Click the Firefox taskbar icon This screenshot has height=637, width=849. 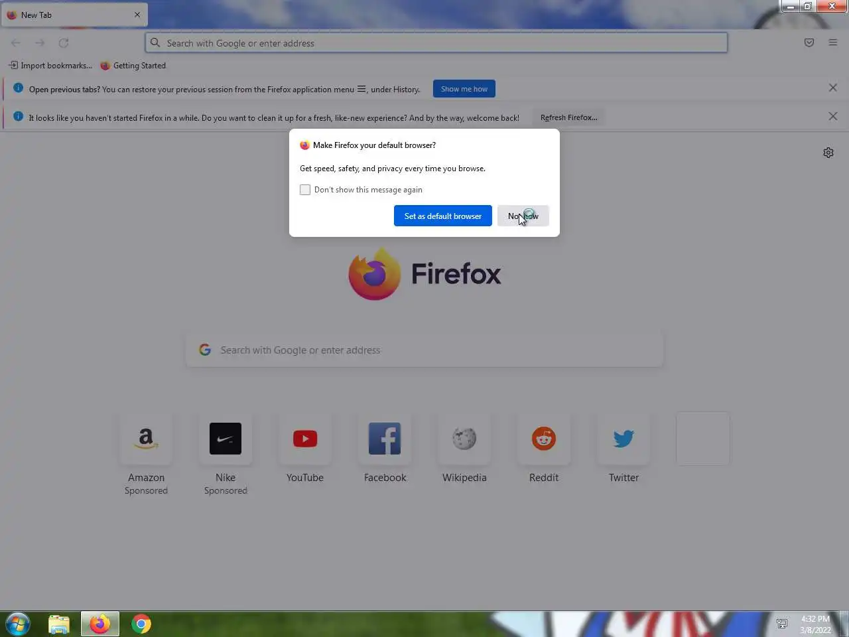[100, 624]
